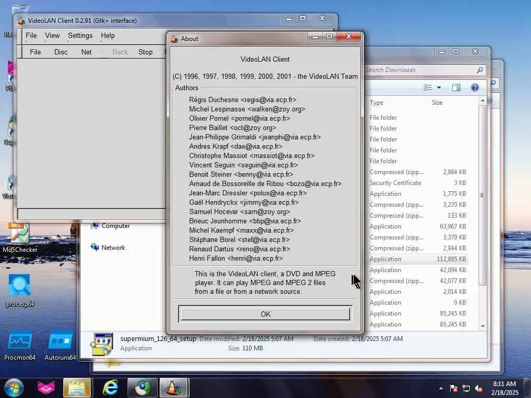Click the blue help icon in Explorer

click(475, 88)
